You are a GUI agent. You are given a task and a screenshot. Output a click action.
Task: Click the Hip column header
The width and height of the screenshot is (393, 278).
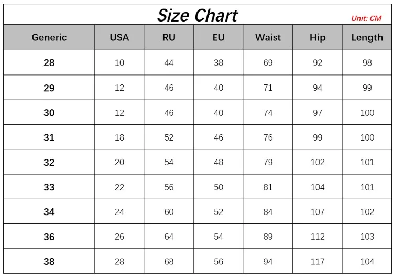tap(318, 37)
